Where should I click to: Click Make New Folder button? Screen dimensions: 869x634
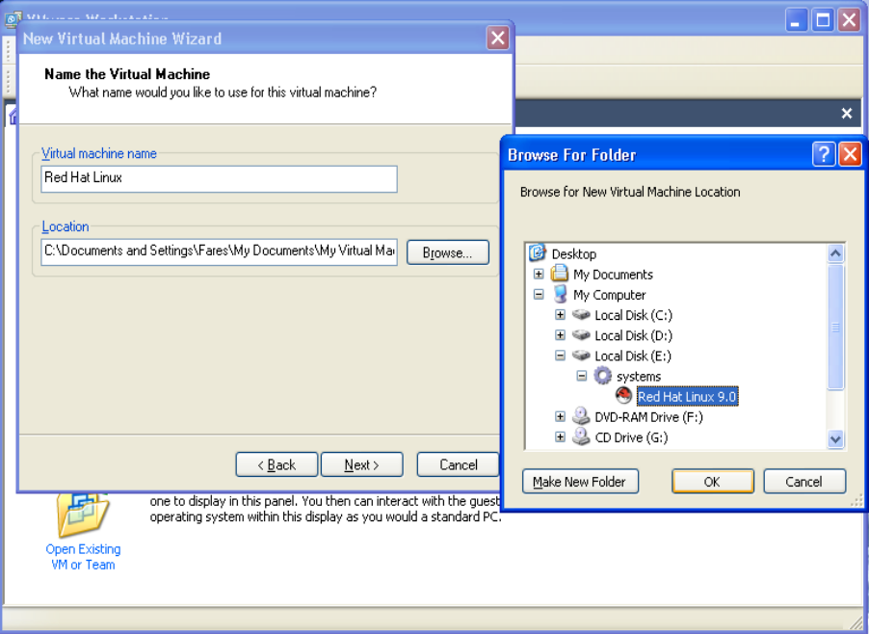click(580, 482)
